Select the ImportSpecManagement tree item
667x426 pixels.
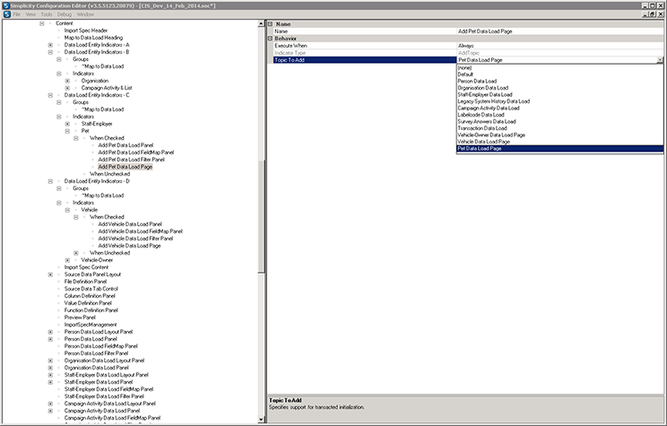pos(91,325)
